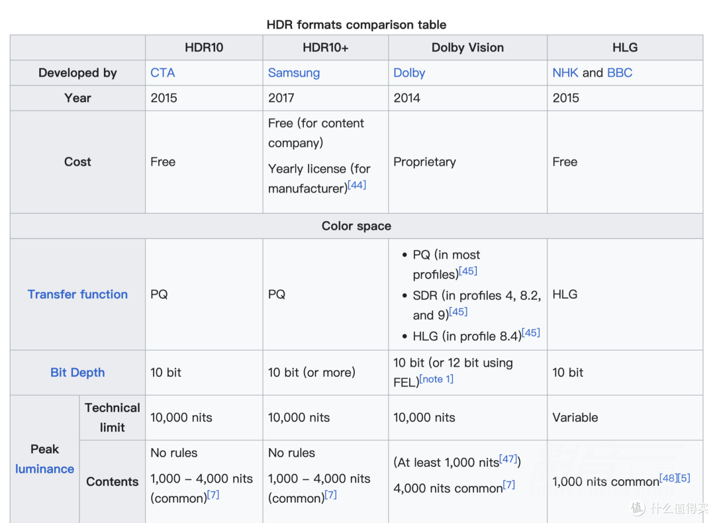Viewport: 715px width, 523px height.
Task: Click the 10 bit (or 12 bit using FEL) text
Action: (x=453, y=373)
